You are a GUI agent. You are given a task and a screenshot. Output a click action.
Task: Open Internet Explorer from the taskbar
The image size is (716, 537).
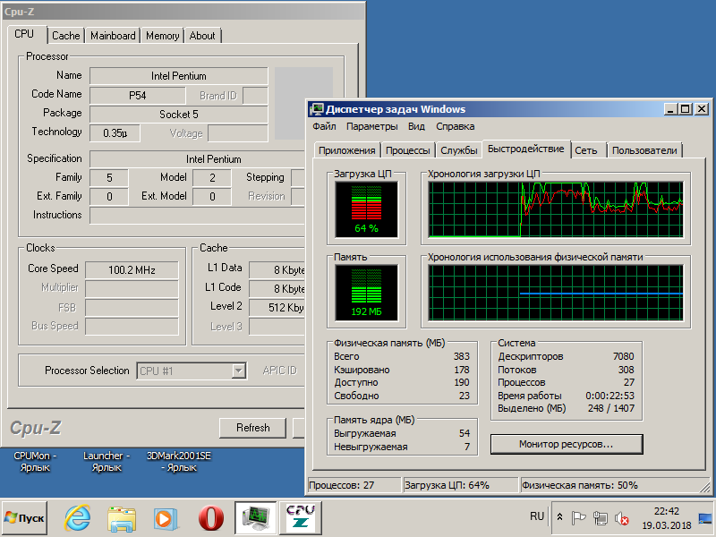tap(78, 517)
